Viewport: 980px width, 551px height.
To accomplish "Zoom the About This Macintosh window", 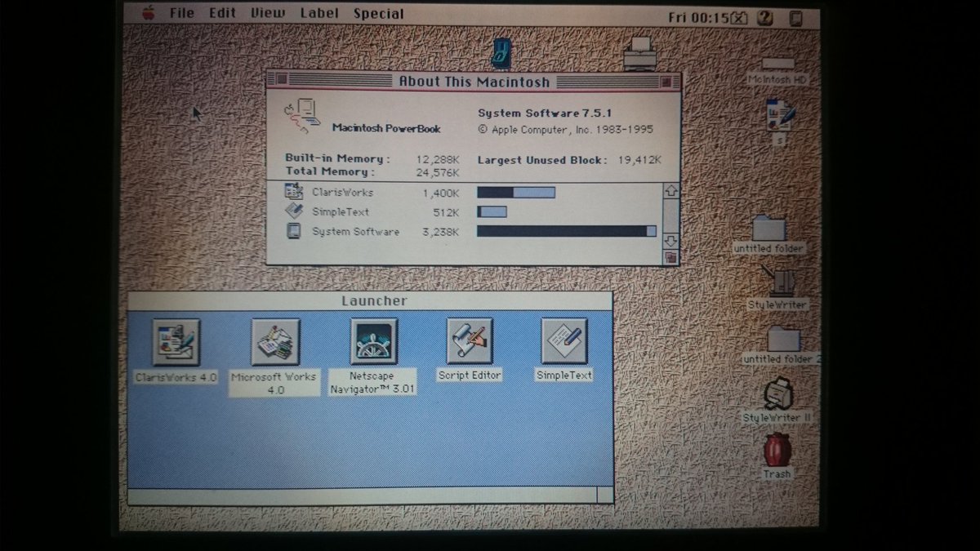I will pyautogui.click(x=666, y=81).
